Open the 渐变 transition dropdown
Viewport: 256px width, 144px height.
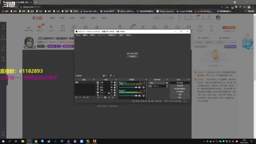(157, 83)
